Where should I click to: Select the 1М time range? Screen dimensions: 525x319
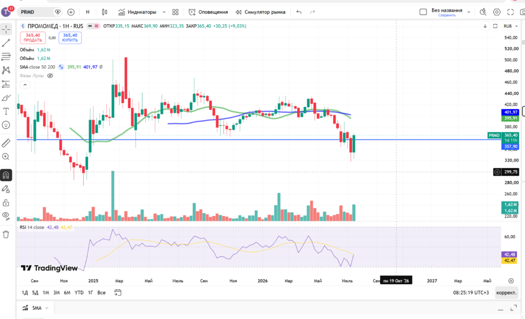pos(46,292)
